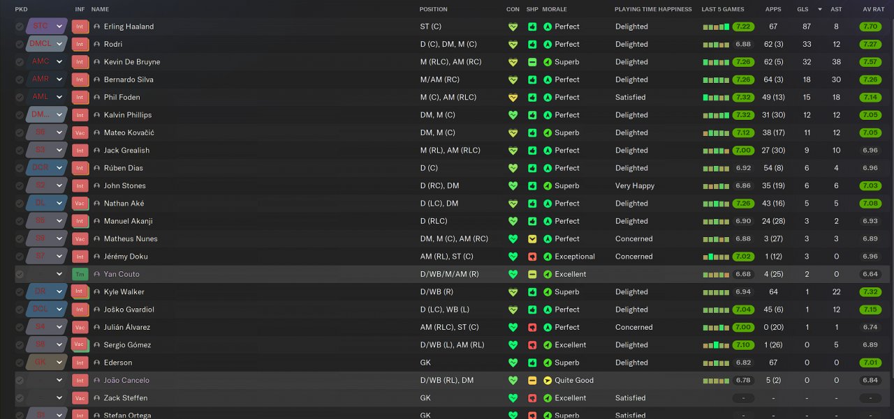Sort by PLAYING TIME HAPPINESS column header
Image resolution: width=894 pixels, height=419 pixels.
[653, 10]
